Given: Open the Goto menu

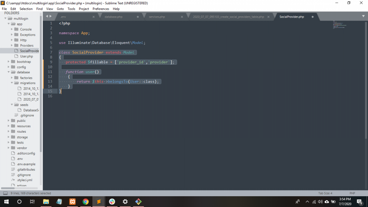Looking at the screenshot, I should tap(60, 9).
